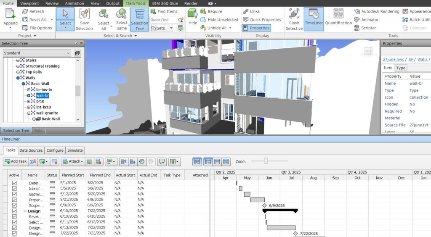Collapse the Walls tree node
The height and width of the screenshot is (237, 431).
(x=18, y=78)
